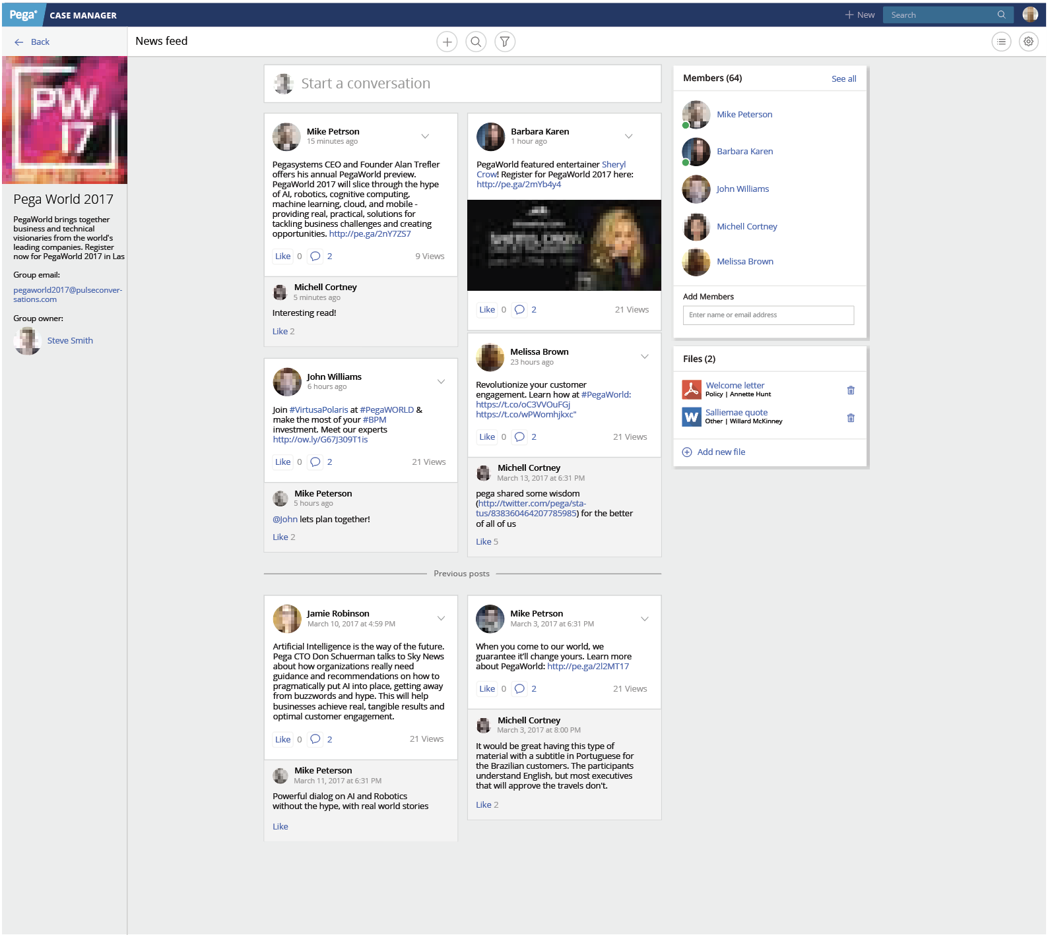The width and height of the screenshot is (1048, 935).
Task: Click #VirtusaPolaris hashtag
Action: [319, 410]
